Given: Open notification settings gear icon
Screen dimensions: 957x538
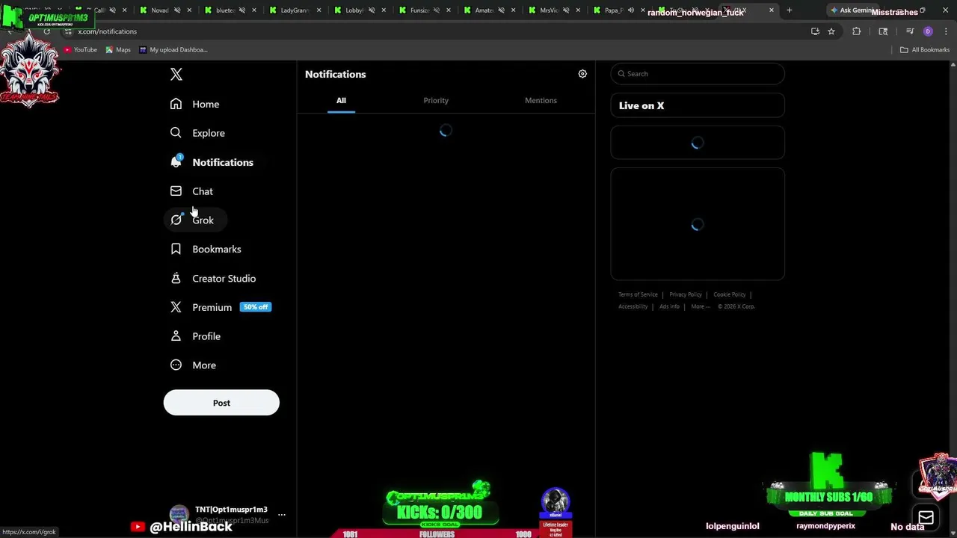Looking at the screenshot, I should (582, 74).
